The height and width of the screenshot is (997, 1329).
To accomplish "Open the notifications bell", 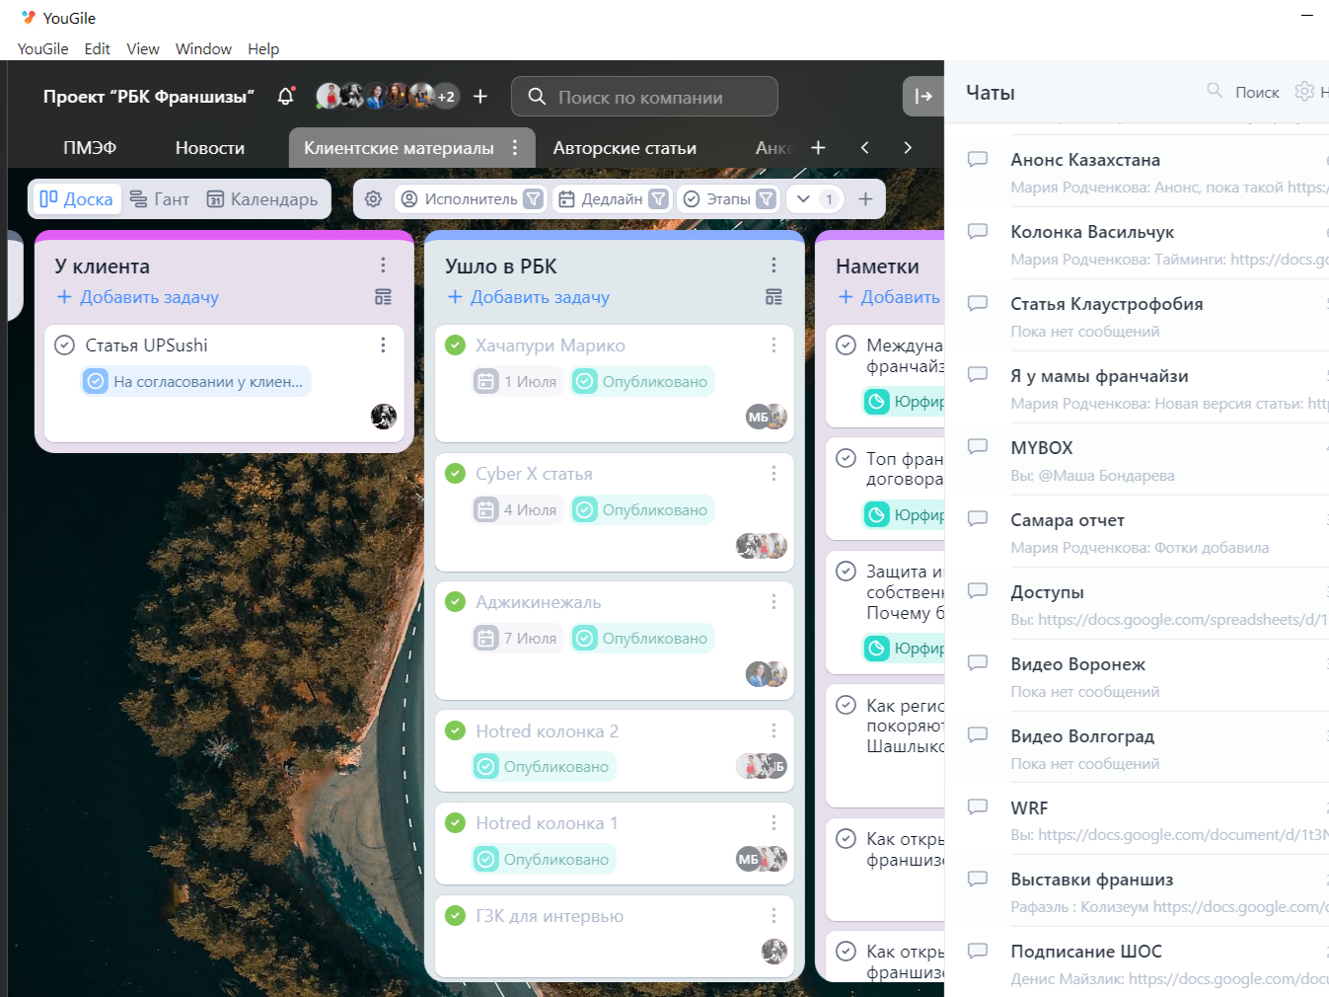I will (286, 97).
